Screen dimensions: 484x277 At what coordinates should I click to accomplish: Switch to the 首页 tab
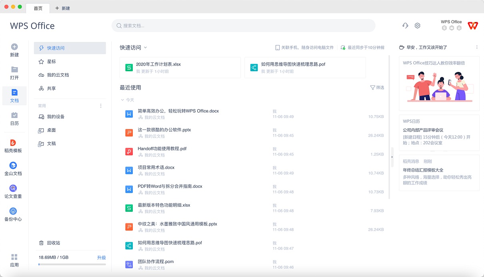[x=38, y=8]
